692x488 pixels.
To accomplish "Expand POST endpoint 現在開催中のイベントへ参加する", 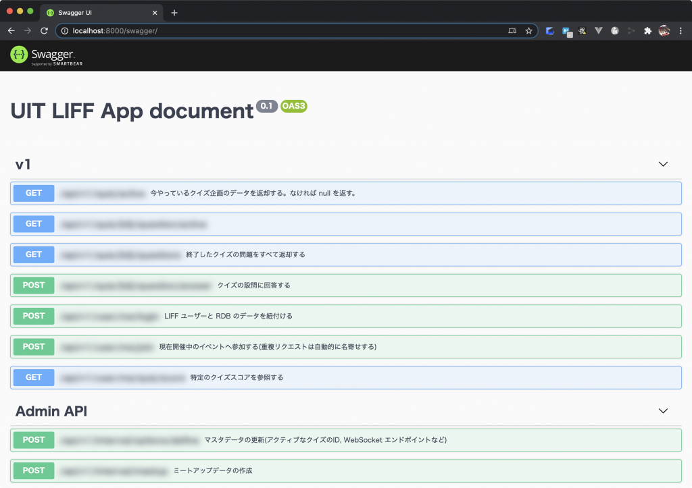I will [x=346, y=346].
